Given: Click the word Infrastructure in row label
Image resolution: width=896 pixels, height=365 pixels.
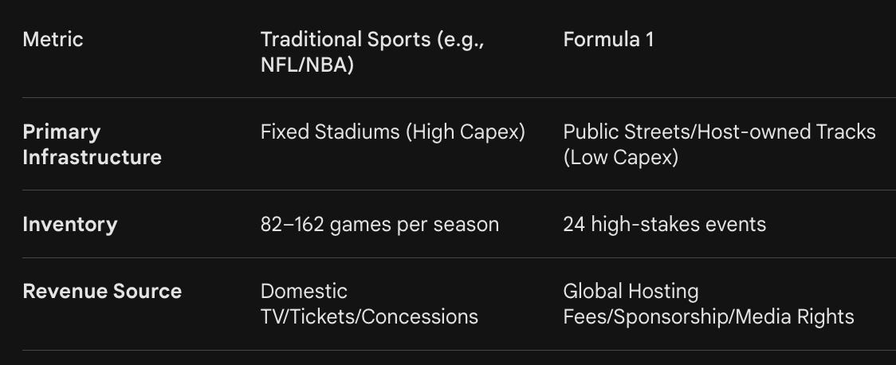Looking at the screenshot, I should pos(92,157).
